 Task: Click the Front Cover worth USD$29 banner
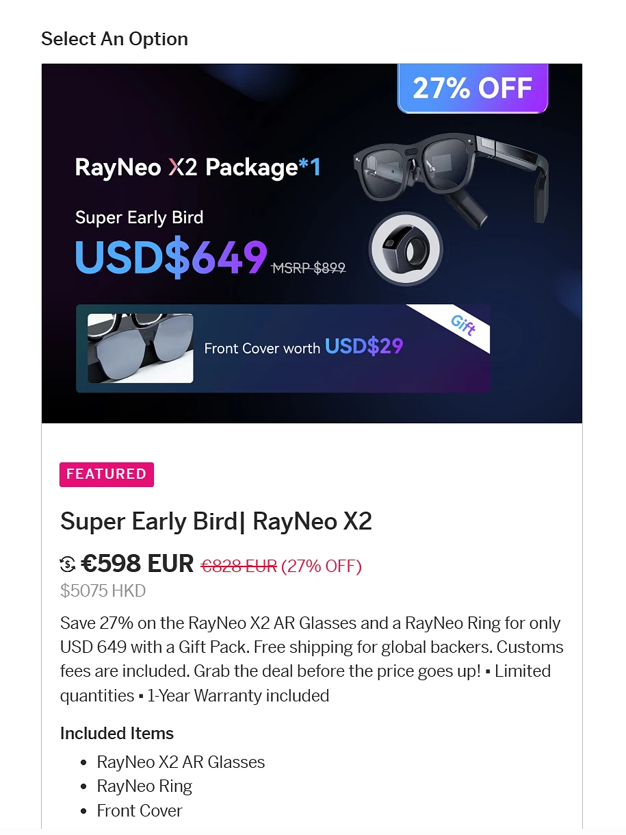pos(303,347)
